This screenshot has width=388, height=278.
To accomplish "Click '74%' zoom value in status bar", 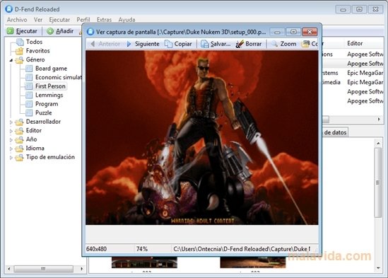I will point(142,249).
